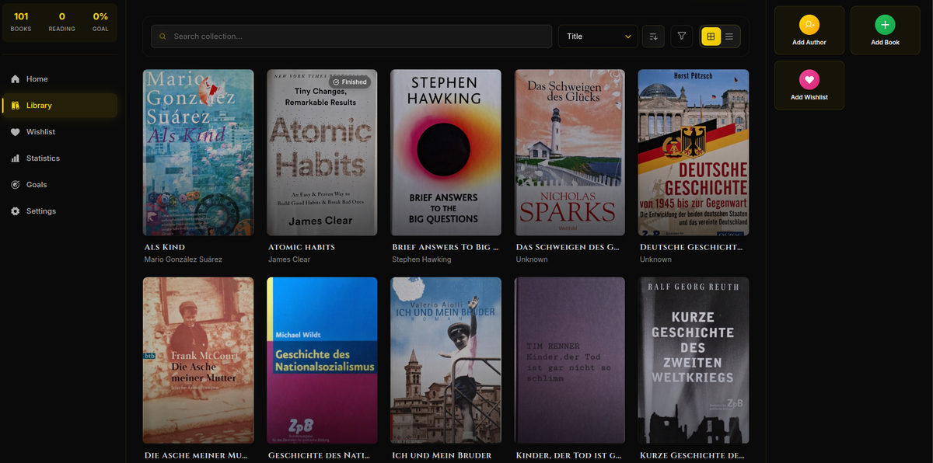Open Ich und mein Bruder cover

pyautogui.click(x=446, y=360)
